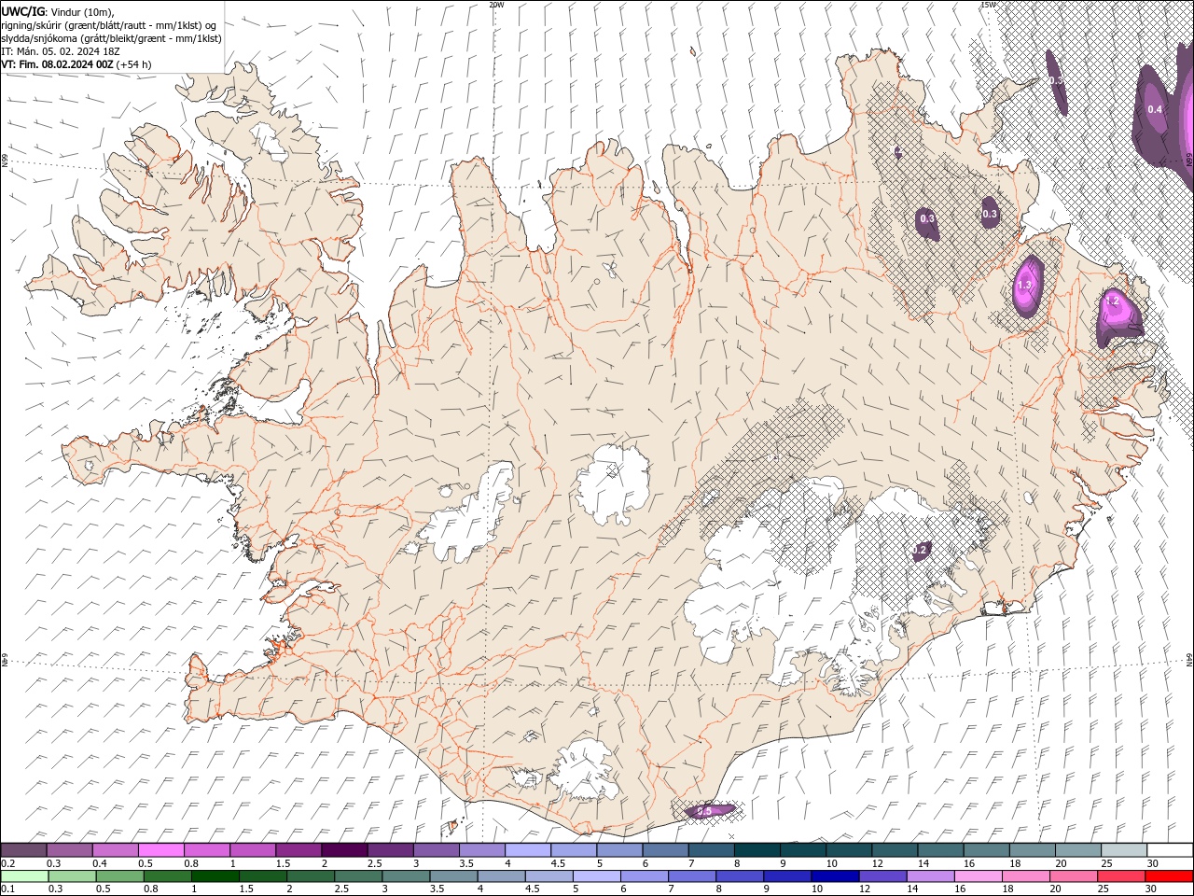Pick the upper legend swatch between 0.8 and 1
This screenshot has height=896, width=1194.
coord(206,849)
